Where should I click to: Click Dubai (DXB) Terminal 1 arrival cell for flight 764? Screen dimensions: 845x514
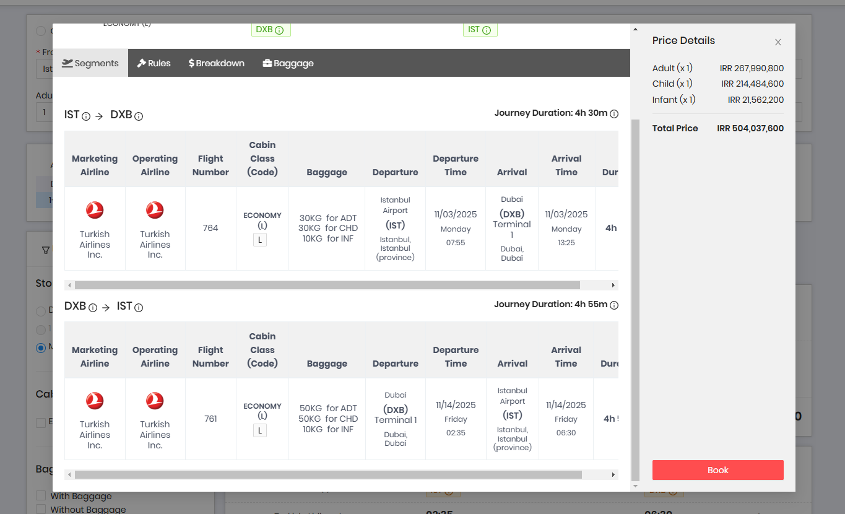(512, 228)
